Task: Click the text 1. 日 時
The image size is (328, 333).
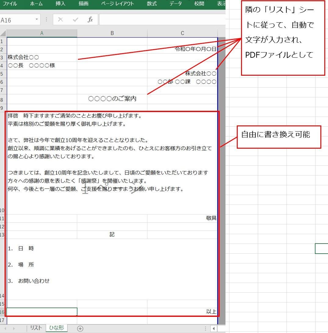Action: click(21, 248)
